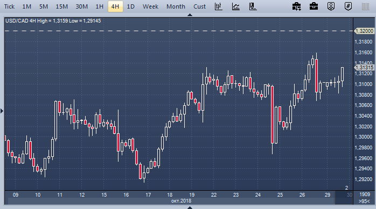Click the price axis label 1,30000
The height and width of the screenshot is (209, 376).
(x=364, y=137)
